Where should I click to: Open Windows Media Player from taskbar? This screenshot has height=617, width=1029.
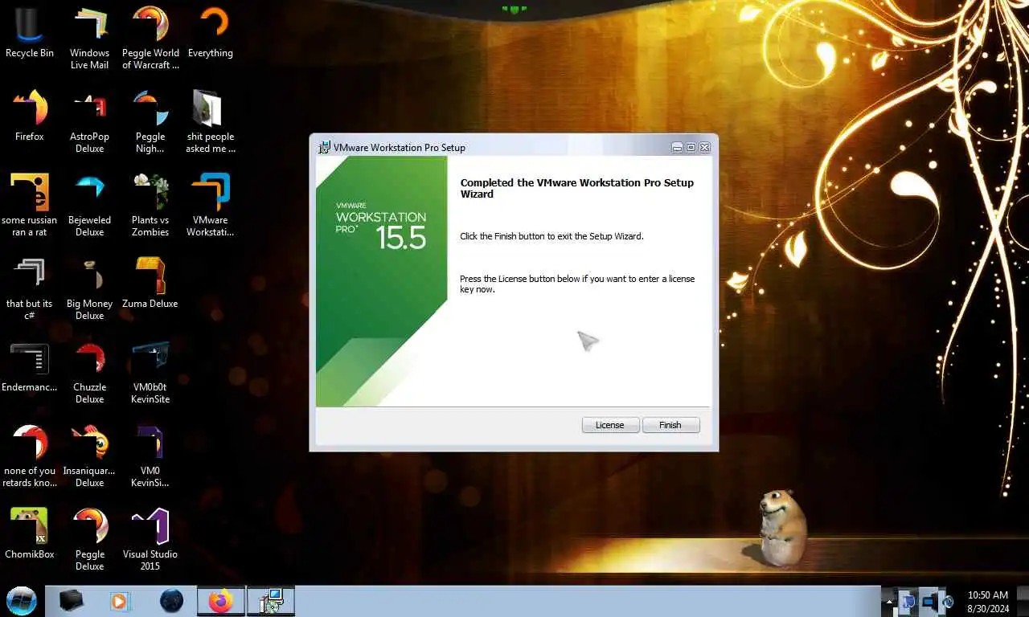pyautogui.click(x=119, y=601)
